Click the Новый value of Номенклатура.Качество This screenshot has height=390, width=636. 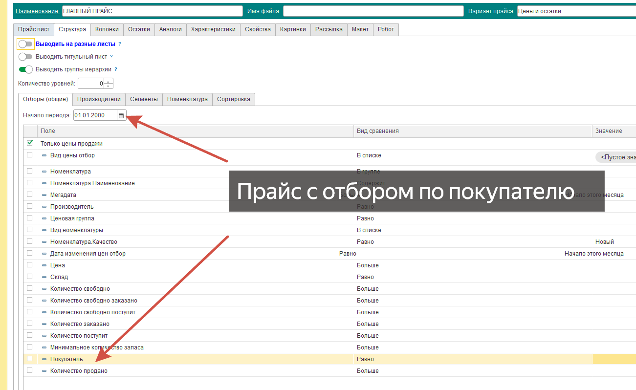(605, 242)
